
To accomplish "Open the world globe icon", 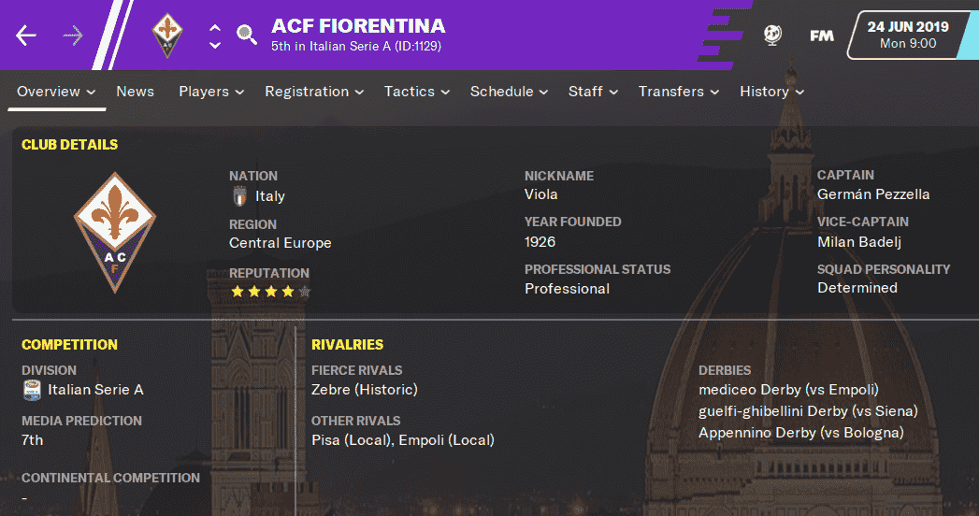I will click(772, 36).
